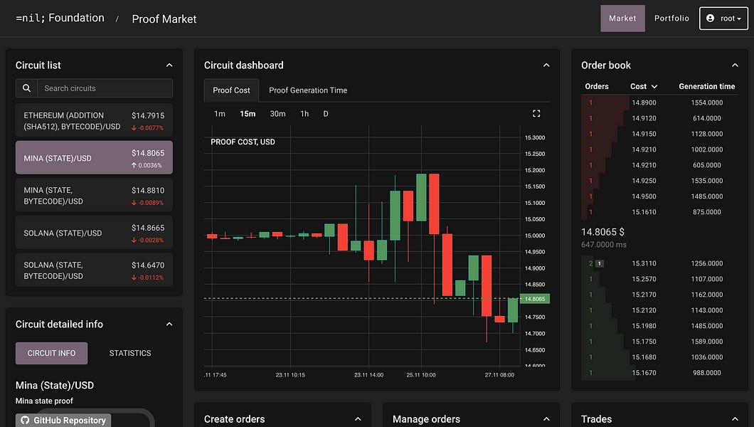The image size is (754, 427).
Task: Expand the Create orders panel chevron
Action: point(358,419)
